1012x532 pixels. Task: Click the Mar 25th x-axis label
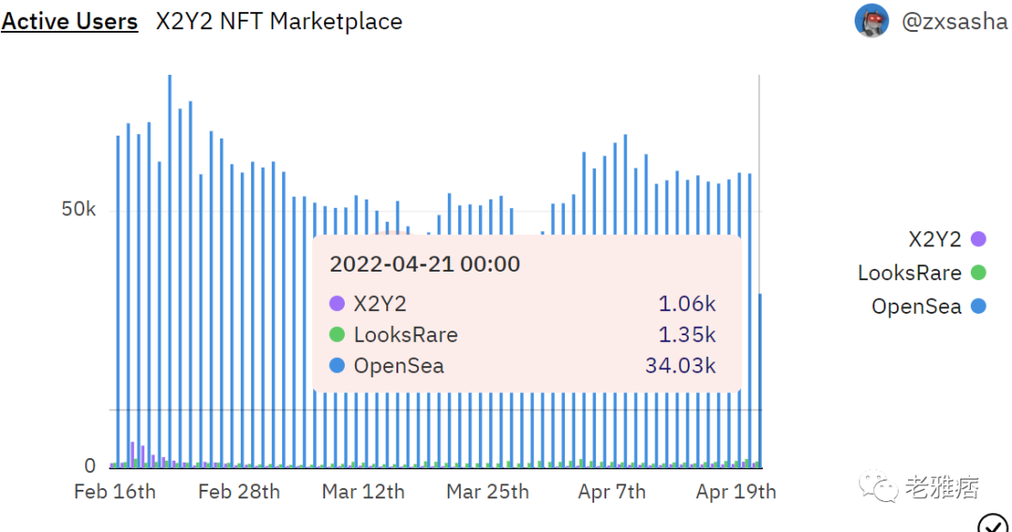(x=487, y=492)
